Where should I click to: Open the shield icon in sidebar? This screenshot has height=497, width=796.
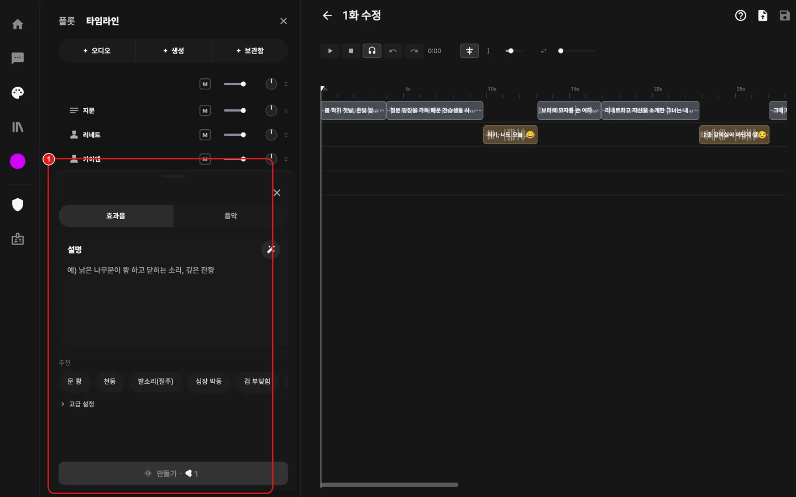tap(18, 205)
